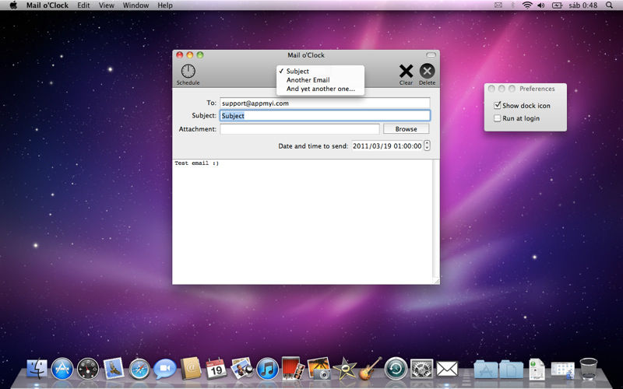This screenshot has height=389, width=623.
Task: Launch Safari from the dock
Action: pyautogui.click(x=139, y=369)
